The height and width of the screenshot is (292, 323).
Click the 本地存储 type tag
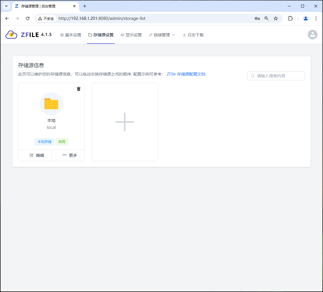coord(44,142)
